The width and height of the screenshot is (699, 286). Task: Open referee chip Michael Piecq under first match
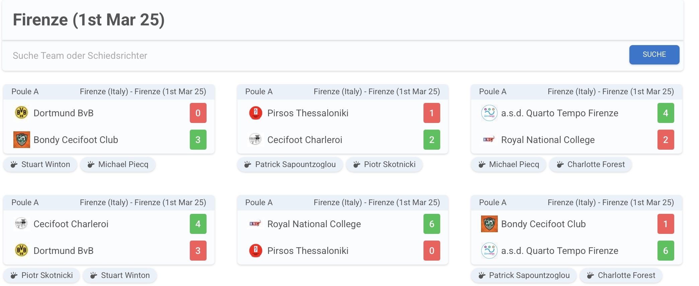pos(118,164)
